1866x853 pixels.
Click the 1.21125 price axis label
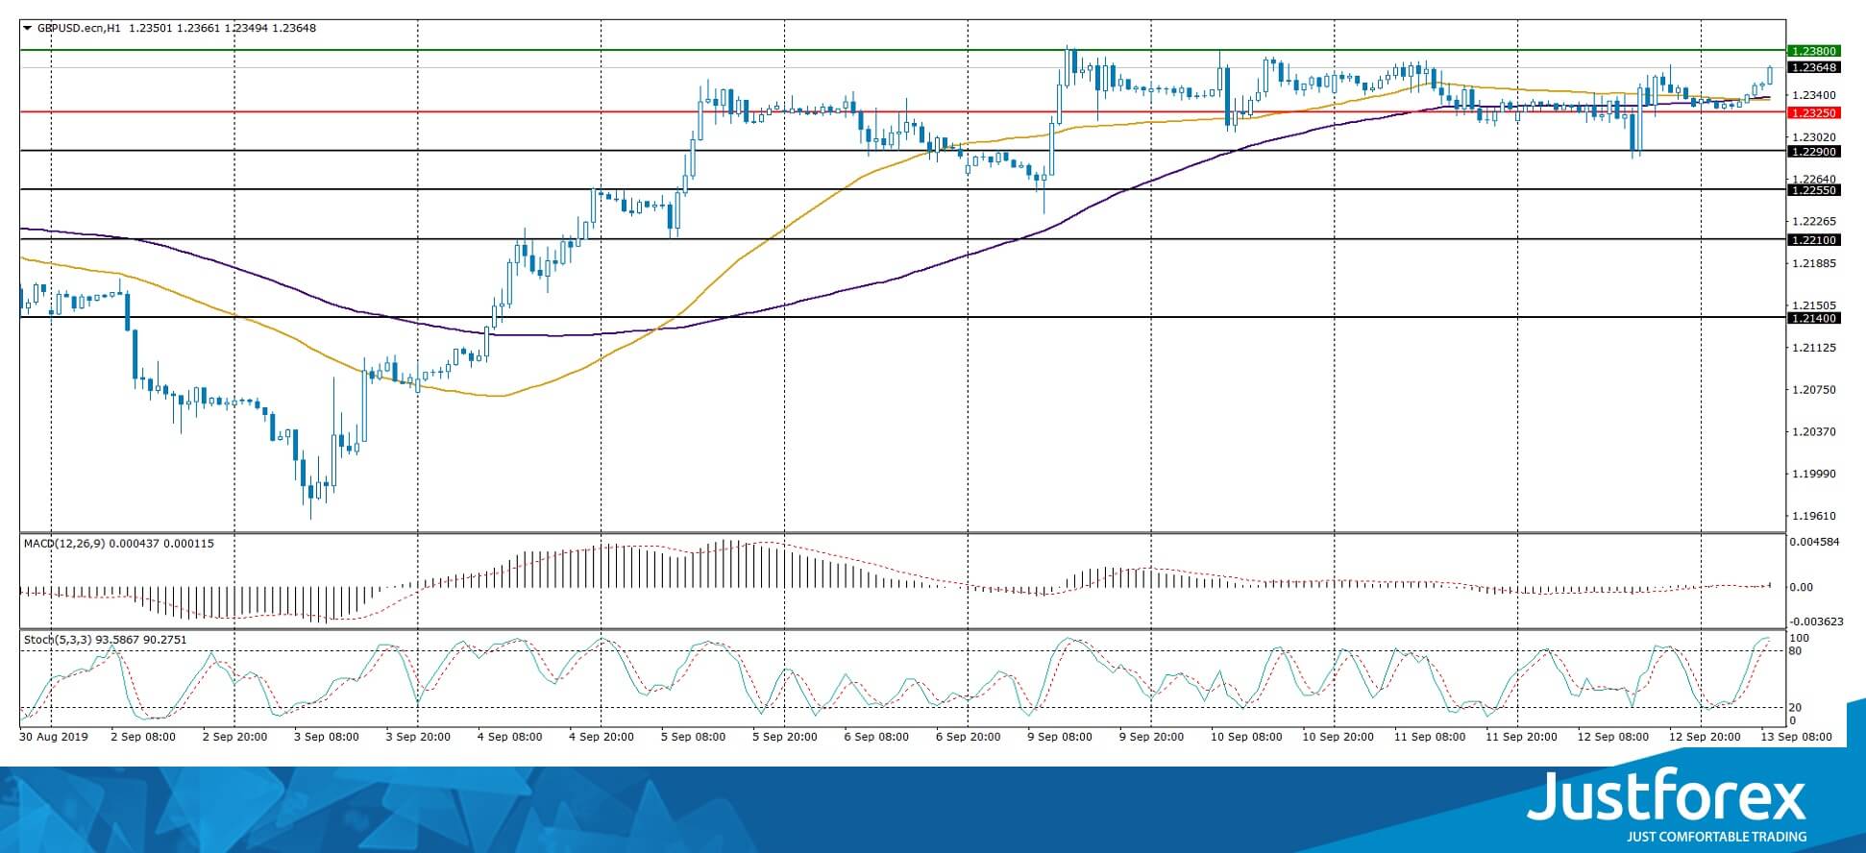1813,348
